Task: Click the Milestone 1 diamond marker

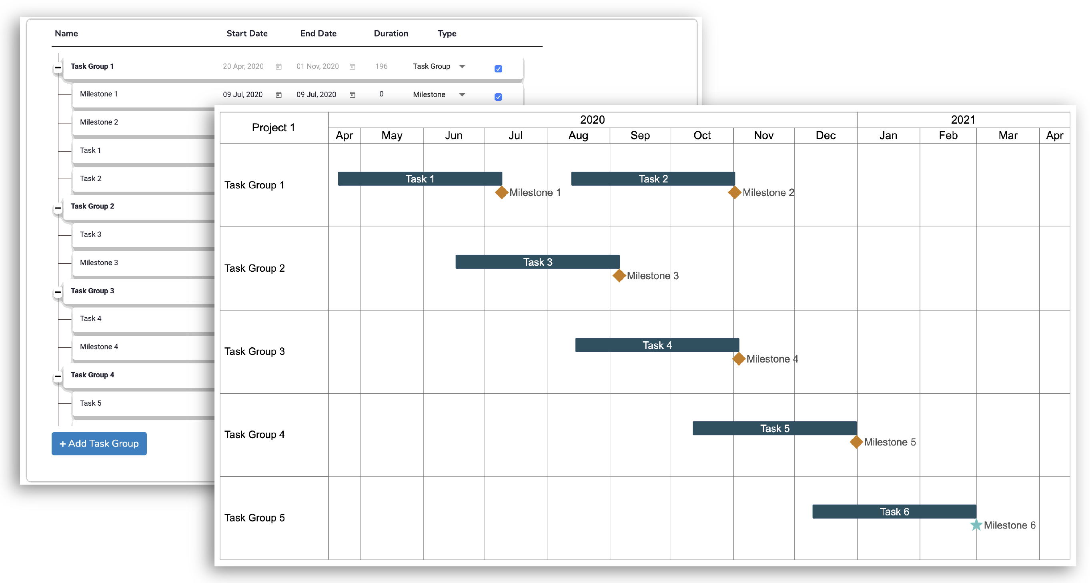Action: point(501,192)
